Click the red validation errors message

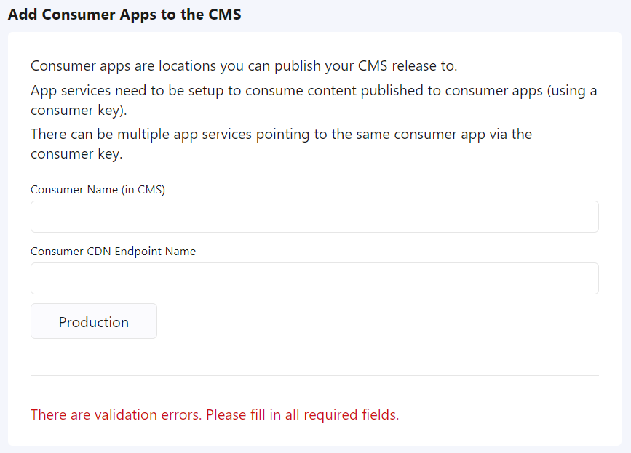215,415
